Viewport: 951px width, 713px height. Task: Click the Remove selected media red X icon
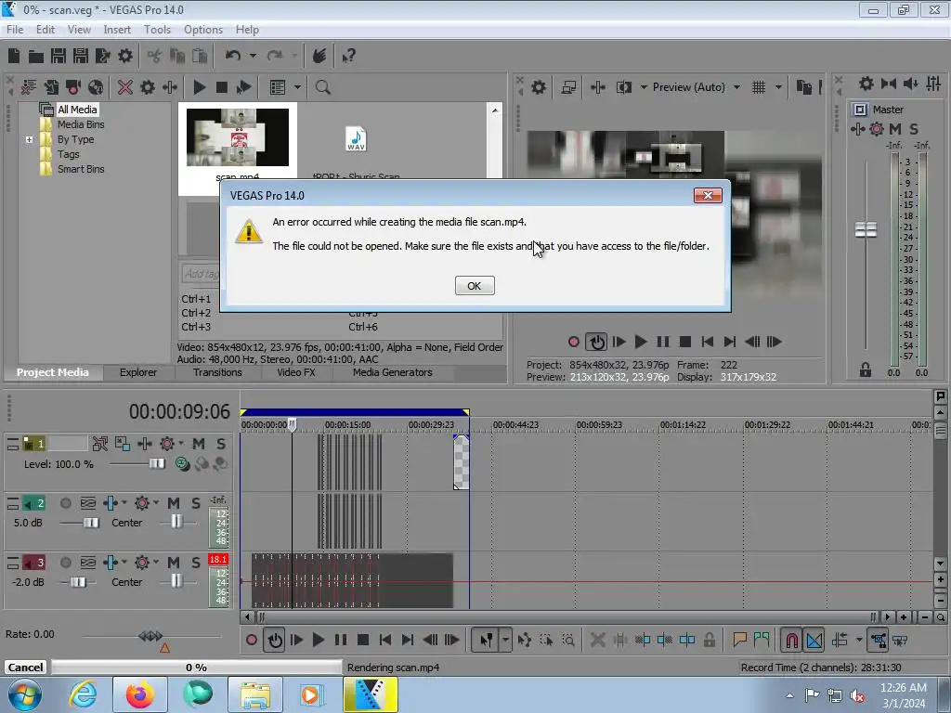[x=125, y=87]
